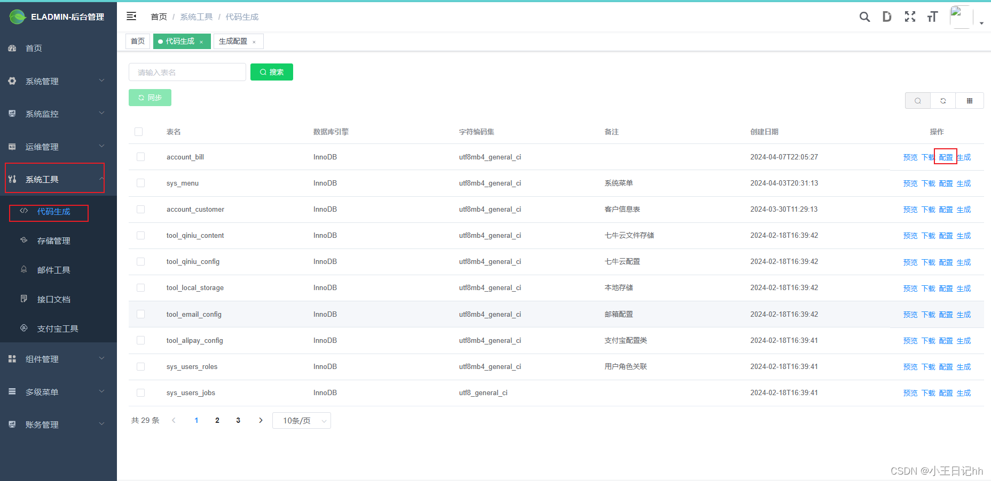This screenshot has height=481, width=991.
Task: Expand the 组件管理 menu chevron
Action: [101, 358]
